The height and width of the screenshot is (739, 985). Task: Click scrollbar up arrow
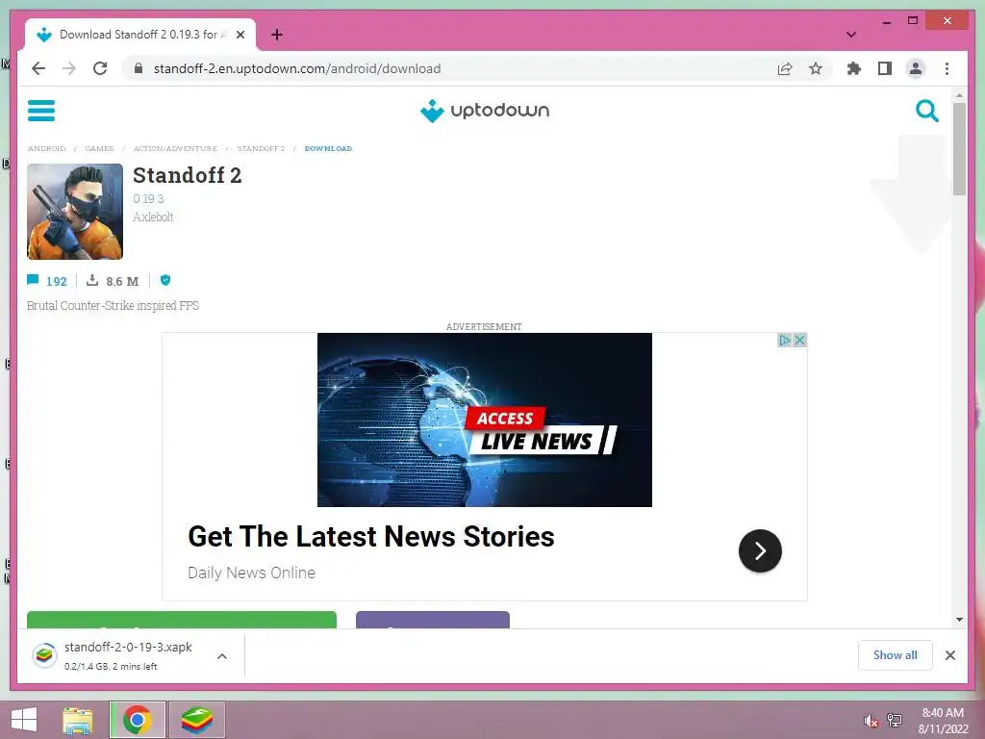coord(959,95)
